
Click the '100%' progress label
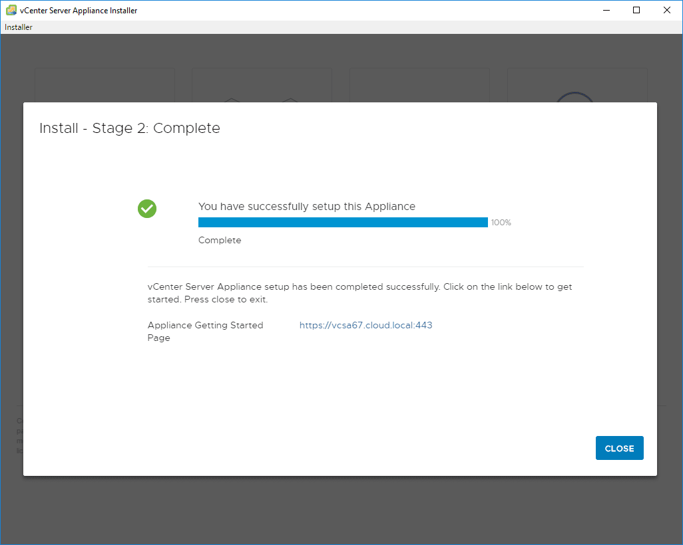(501, 223)
